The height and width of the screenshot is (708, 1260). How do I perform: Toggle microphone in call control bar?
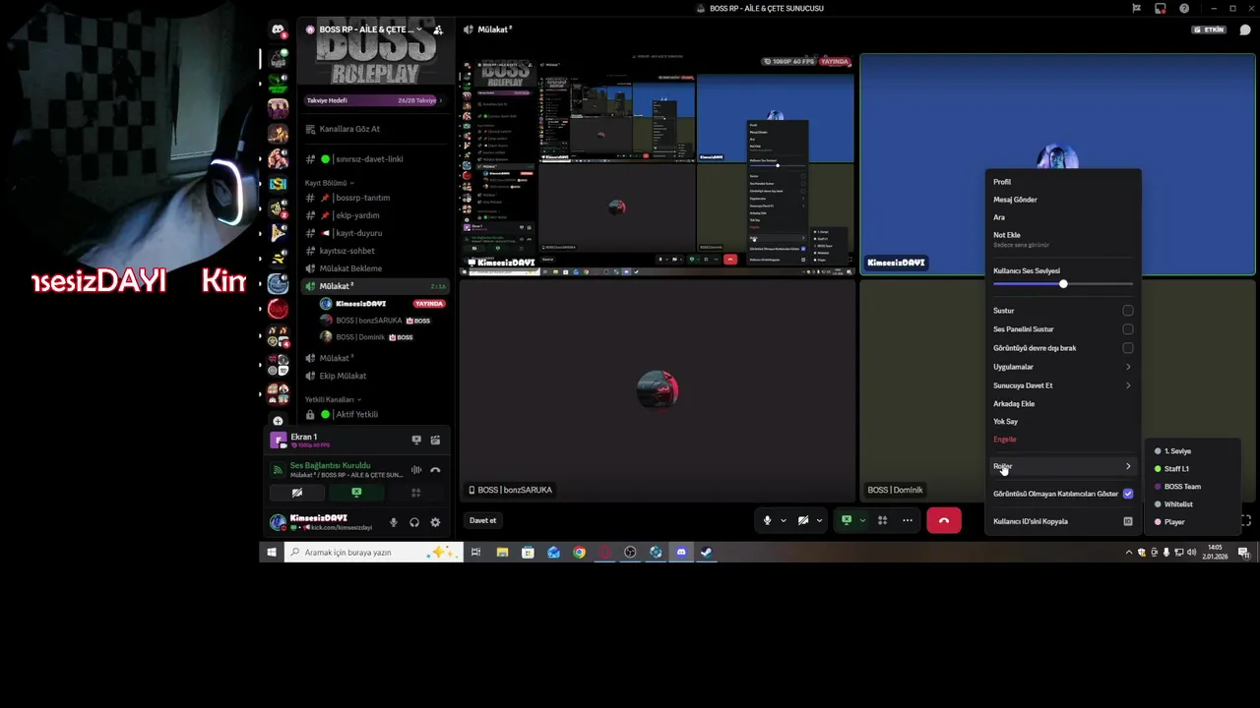pos(767,520)
